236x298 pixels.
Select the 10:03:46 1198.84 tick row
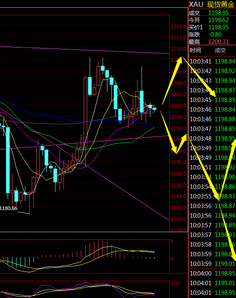point(212,110)
